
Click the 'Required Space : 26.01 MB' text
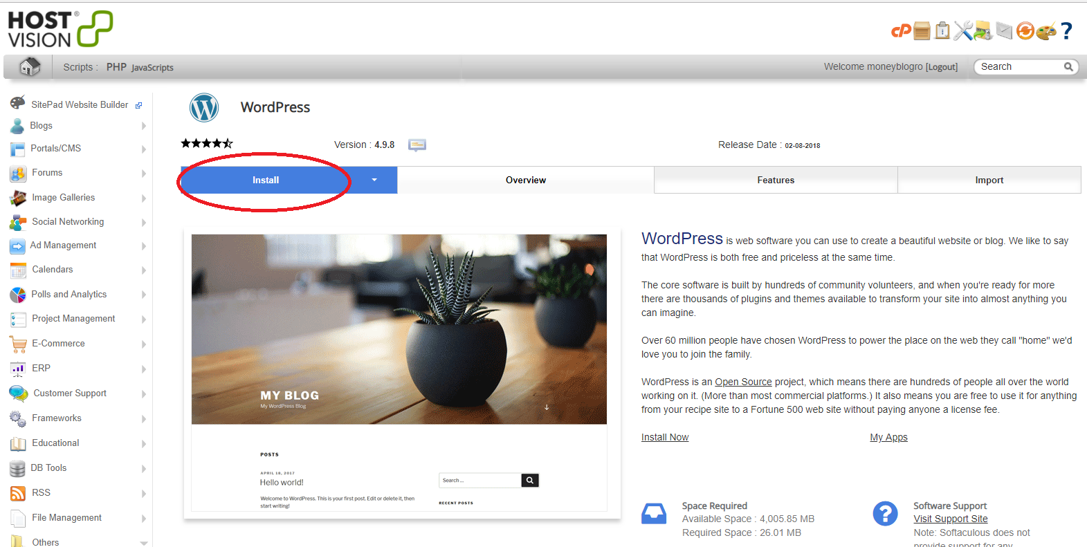click(742, 532)
